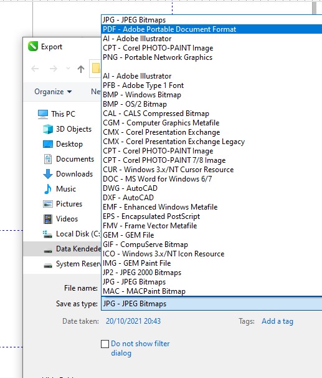Choose CMX - Corel Presentation Exchange Legacy

point(212,142)
